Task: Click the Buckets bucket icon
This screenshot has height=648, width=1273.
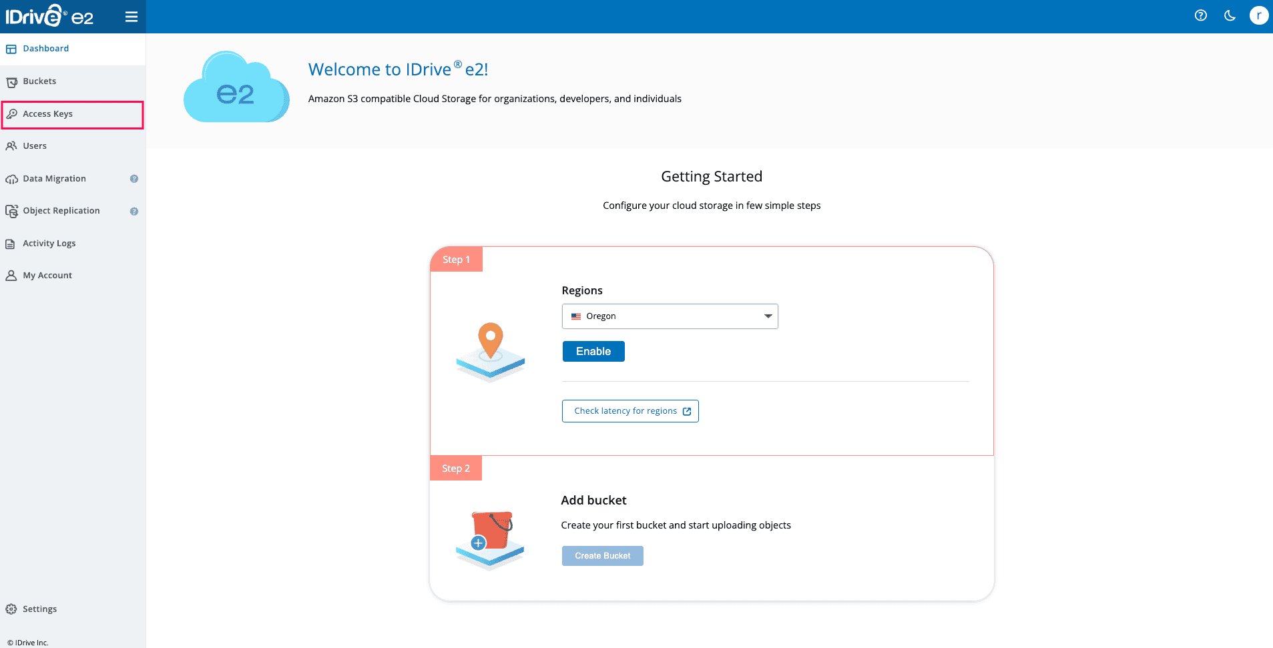Action: (x=11, y=81)
